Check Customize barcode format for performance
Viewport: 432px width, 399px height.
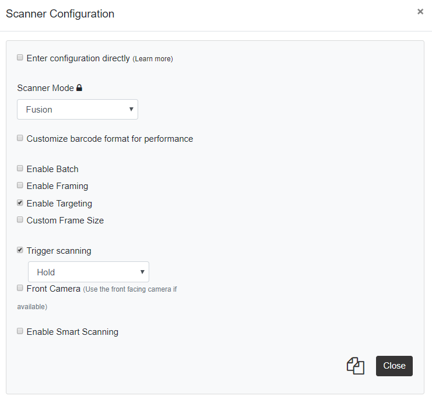pos(20,138)
